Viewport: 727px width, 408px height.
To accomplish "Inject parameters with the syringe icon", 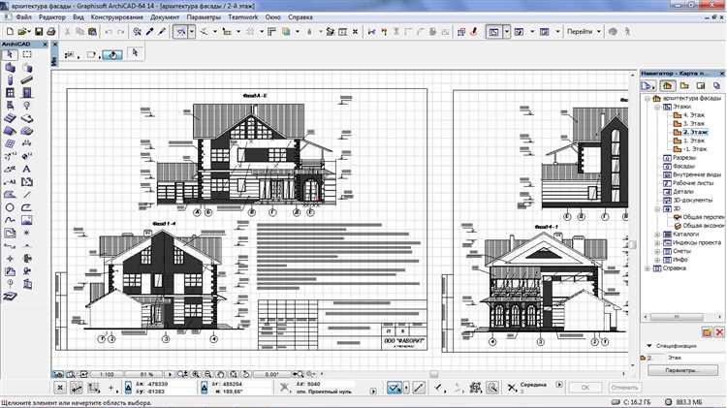I will [x=162, y=32].
